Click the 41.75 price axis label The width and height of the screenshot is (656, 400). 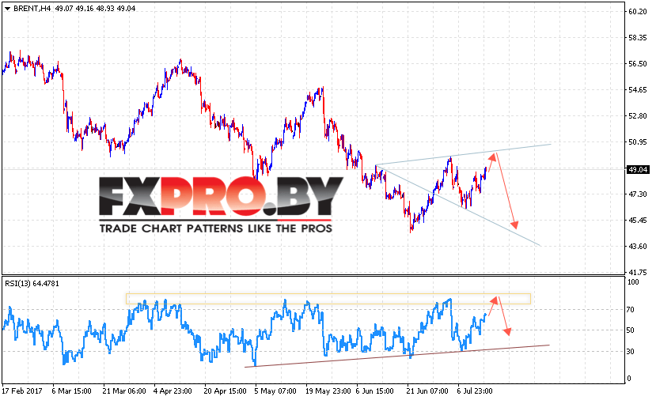tap(637, 272)
